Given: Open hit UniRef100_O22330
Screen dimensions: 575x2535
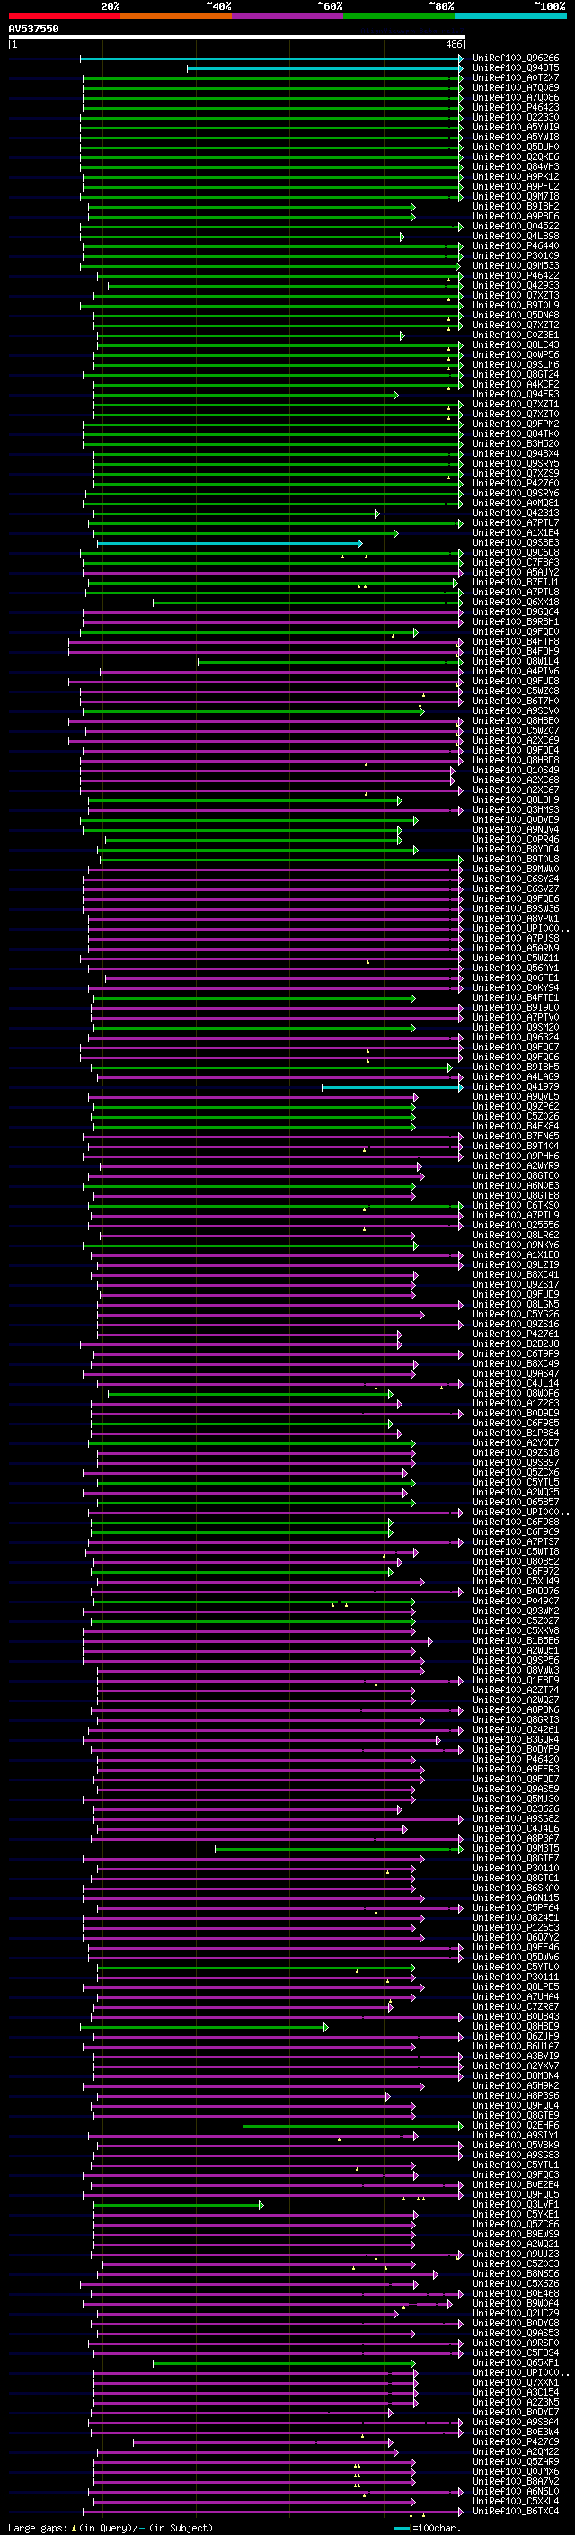Looking at the screenshot, I should click(516, 117).
